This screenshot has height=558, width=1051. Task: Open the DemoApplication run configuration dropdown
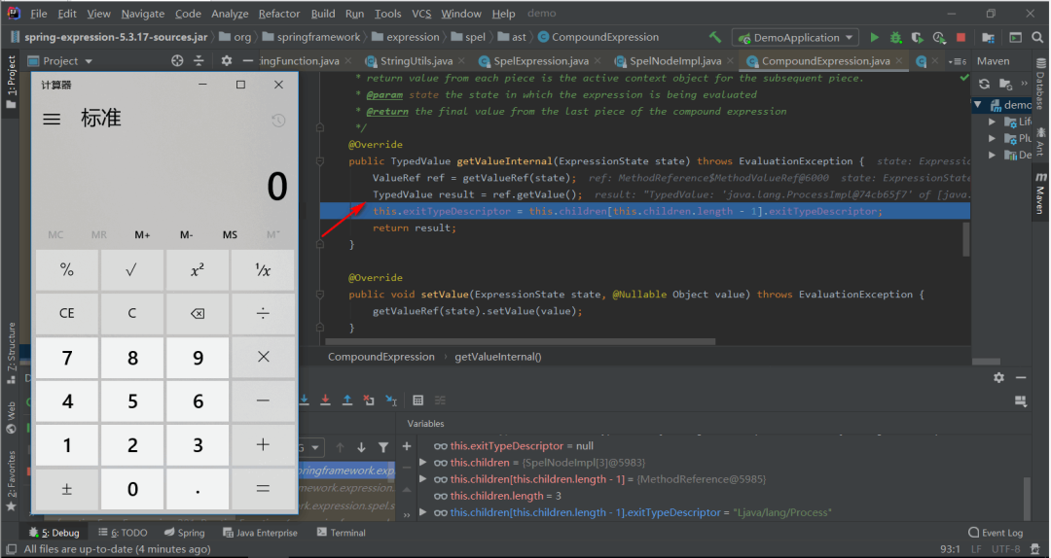click(x=796, y=38)
